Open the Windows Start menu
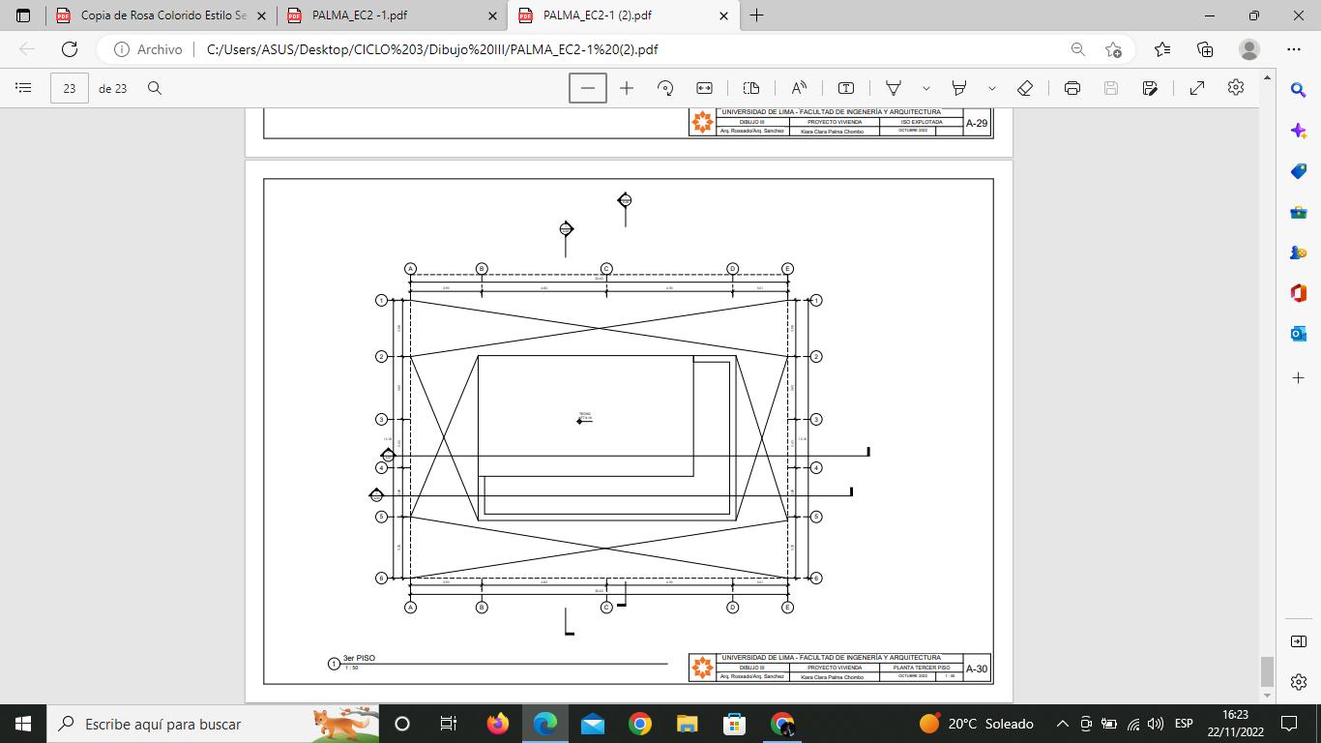Screen dimensions: 1321x743 (x=23, y=724)
